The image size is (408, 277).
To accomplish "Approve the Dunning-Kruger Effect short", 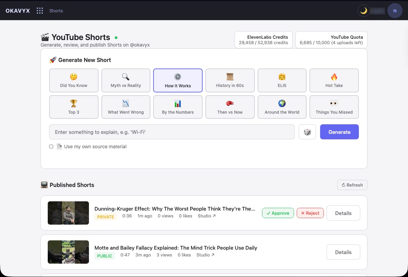I will pos(278,213).
